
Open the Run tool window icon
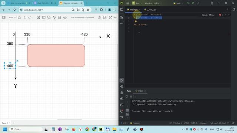(x=122, y=81)
